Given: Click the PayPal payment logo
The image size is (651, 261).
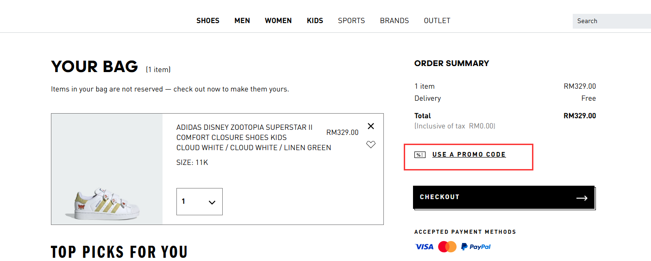Looking at the screenshot, I should (476, 247).
